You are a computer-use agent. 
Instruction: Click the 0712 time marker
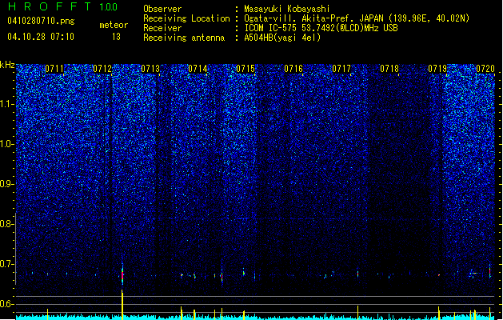click(102, 69)
